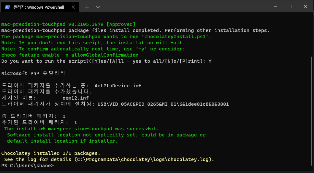Click the PowerShell icon on the tab

pyautogui.click(x=7, y=7)
